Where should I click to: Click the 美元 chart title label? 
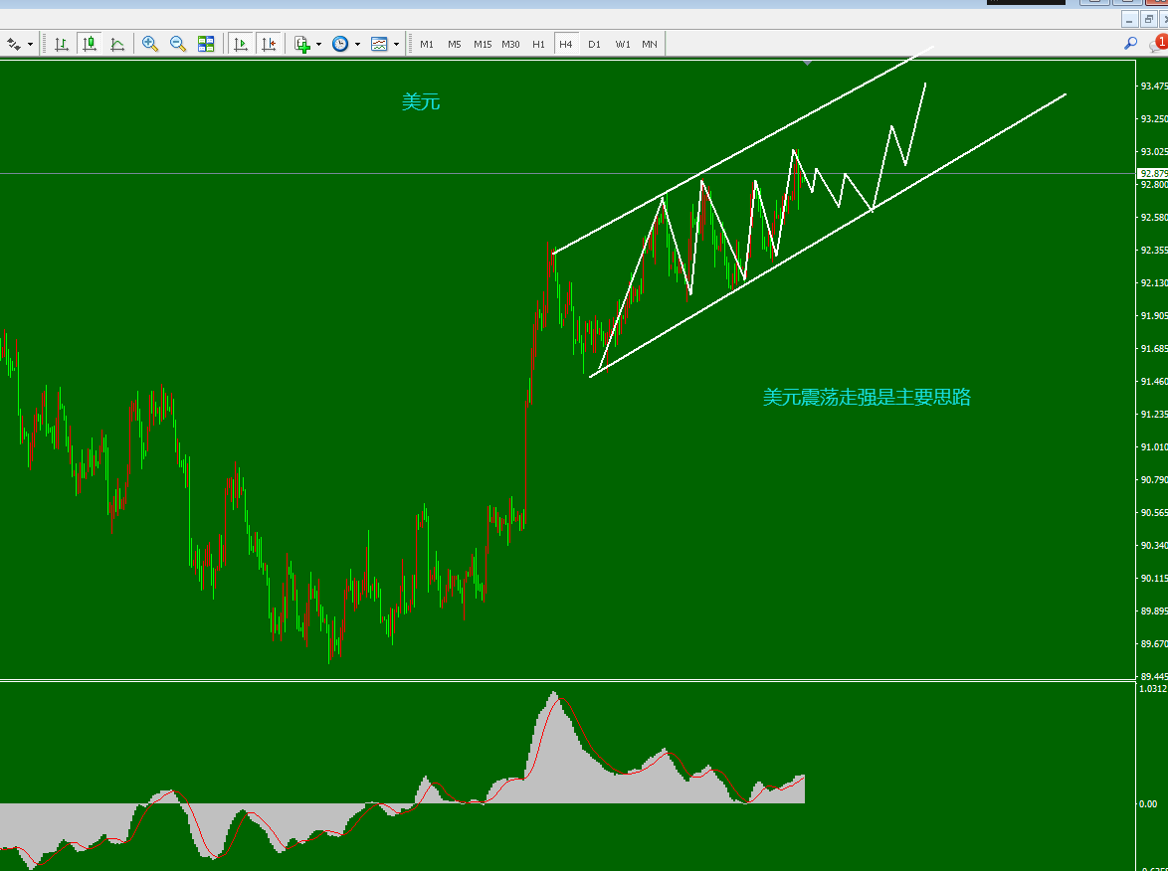(421, 102)
